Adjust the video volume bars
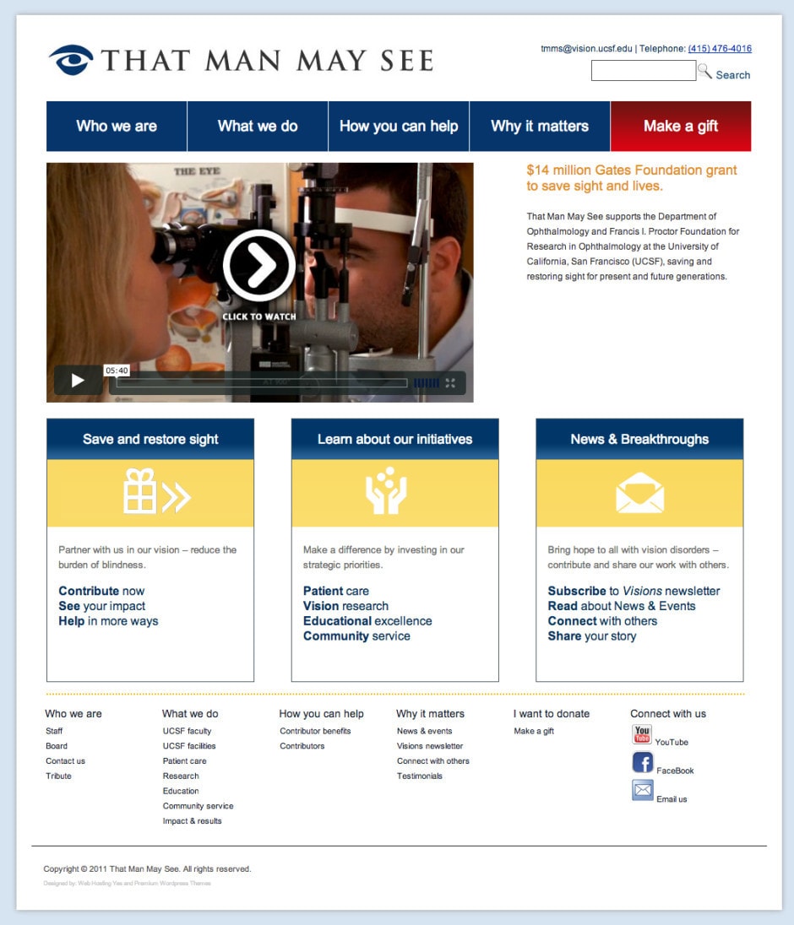Image resolution: width=794 pixels, height=925 pixels. point(427,383)
